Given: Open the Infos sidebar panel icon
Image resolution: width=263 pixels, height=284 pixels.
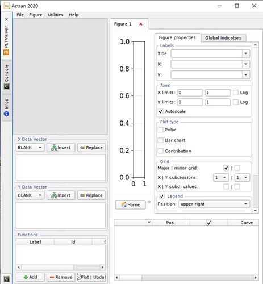Looking at the screenshot, I should coord(6,114).
